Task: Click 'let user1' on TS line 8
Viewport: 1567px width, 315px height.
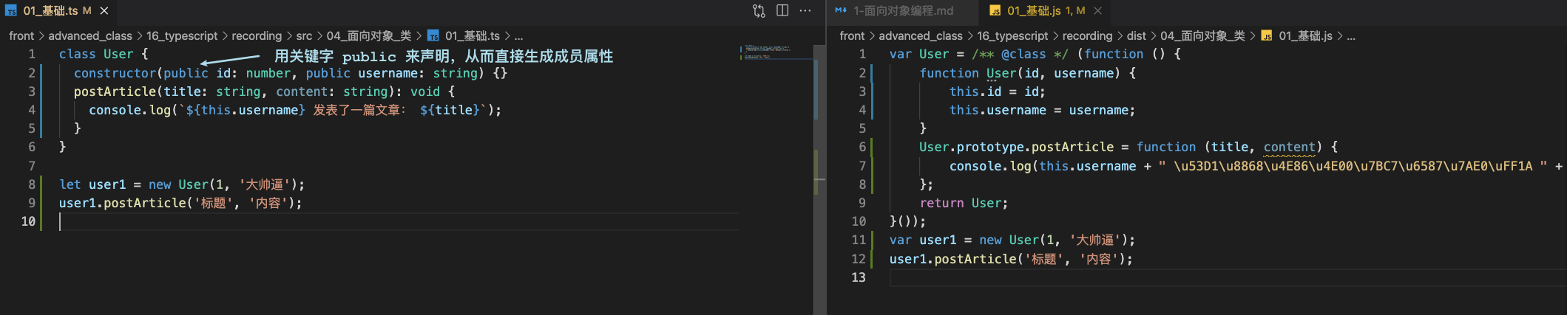Action: coord(92,184)
